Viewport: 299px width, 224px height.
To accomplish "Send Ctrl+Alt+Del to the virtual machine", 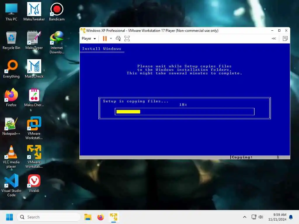I will [x=118, y=38].
